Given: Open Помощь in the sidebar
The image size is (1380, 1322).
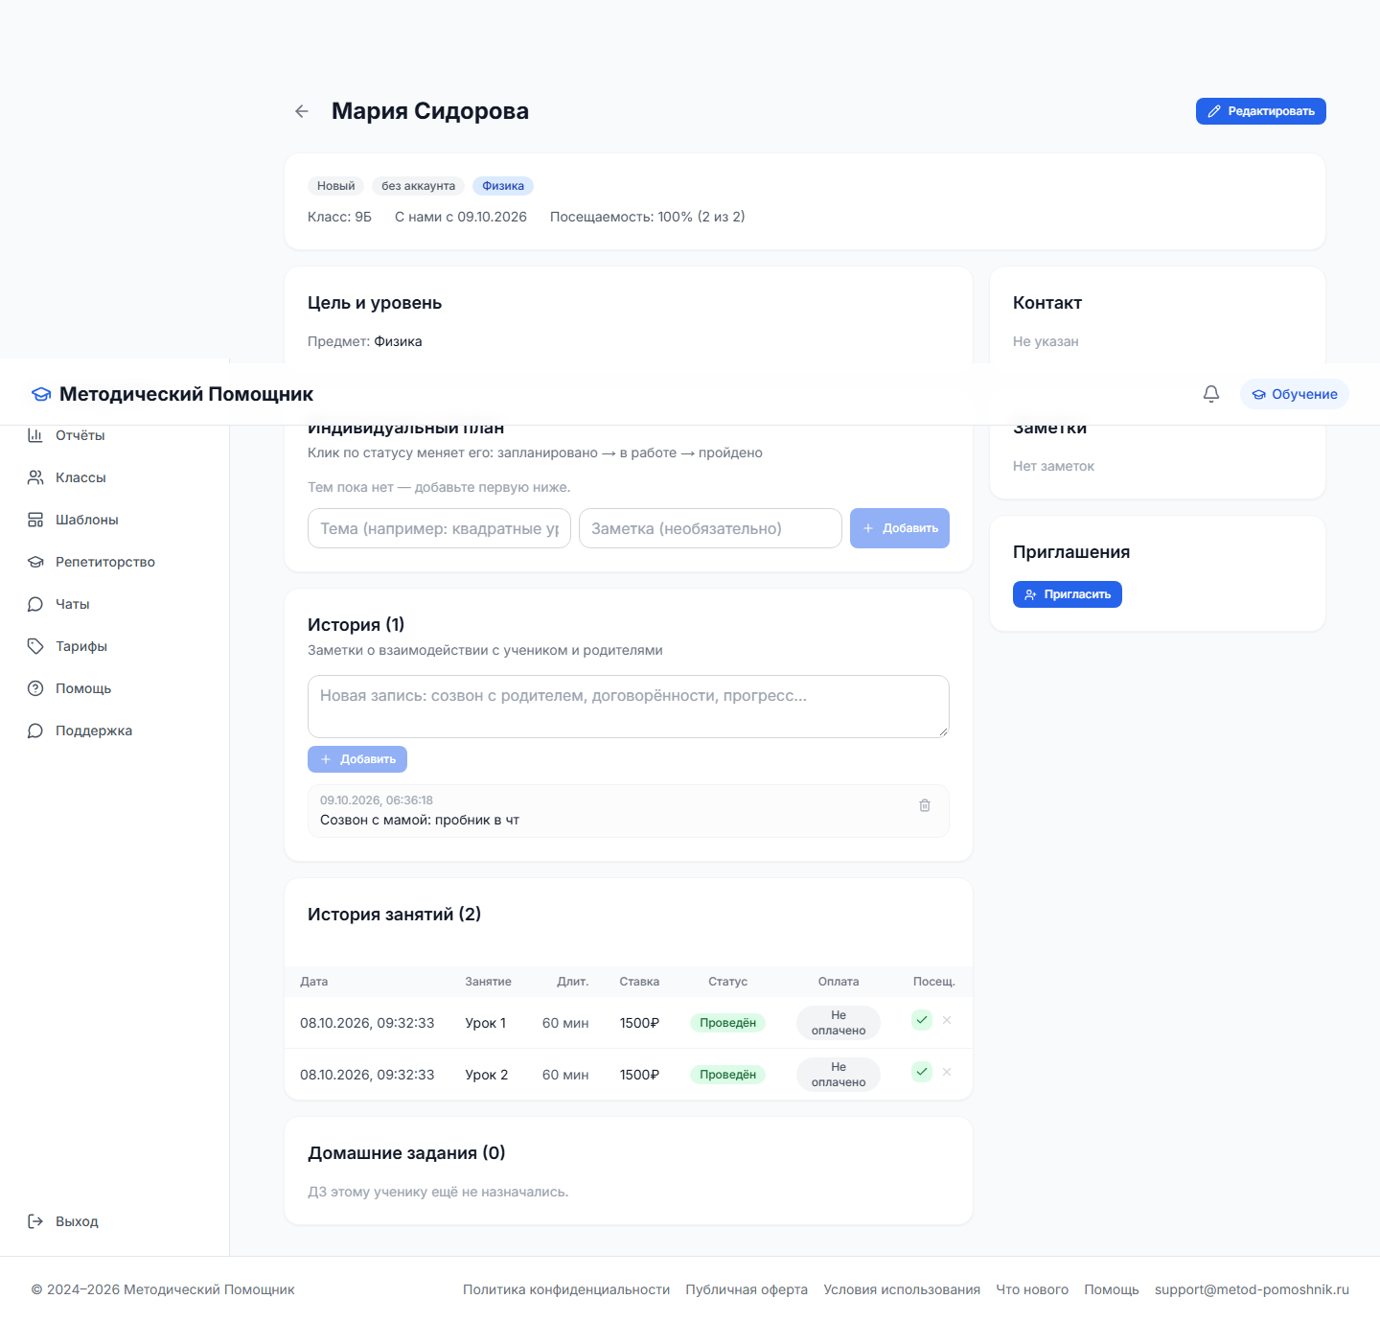Looking at the screenshot, I should click(115, 688).
